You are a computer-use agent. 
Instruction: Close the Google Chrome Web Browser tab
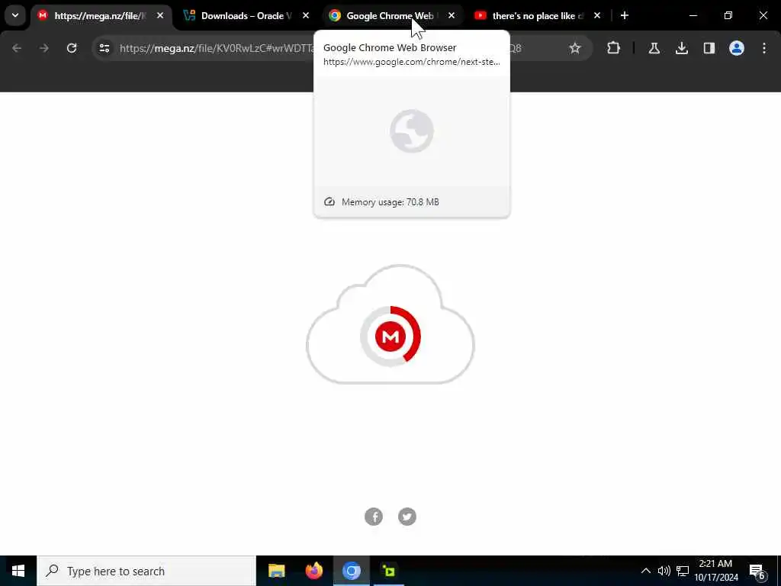point(452,16)
